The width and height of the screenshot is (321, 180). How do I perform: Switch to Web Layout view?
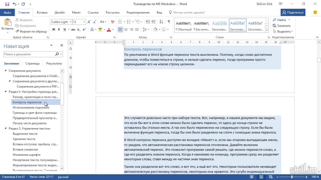click(x=271, y=177)
